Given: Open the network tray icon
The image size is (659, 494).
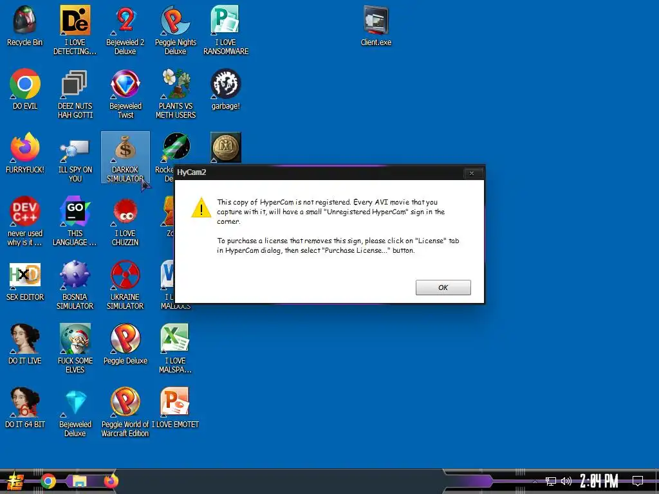Looking at the screenshot, I should pyautogui.click(x=551, y=481).
